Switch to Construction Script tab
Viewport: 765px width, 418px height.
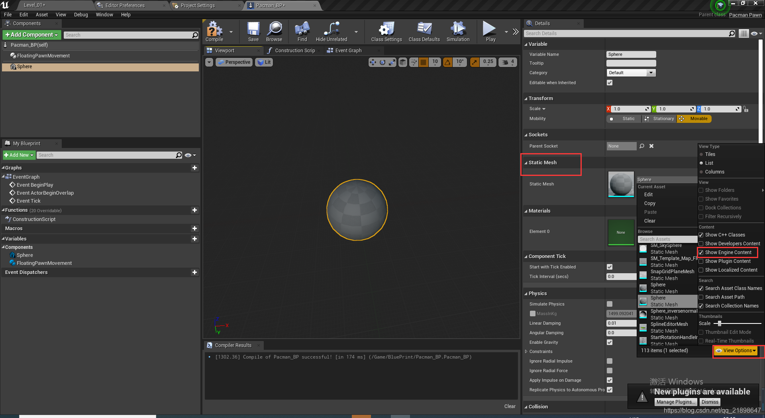[x=295, y=51]
